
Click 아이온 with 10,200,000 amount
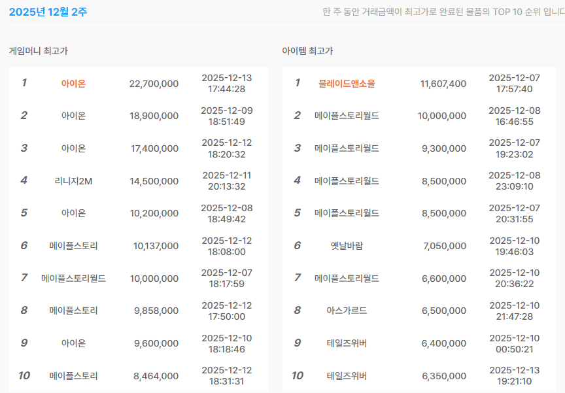[x=73, y=213]
